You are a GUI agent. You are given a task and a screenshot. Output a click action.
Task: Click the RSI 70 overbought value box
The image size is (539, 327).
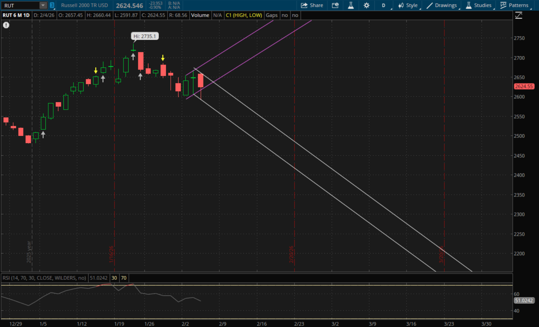click(123, 278)
